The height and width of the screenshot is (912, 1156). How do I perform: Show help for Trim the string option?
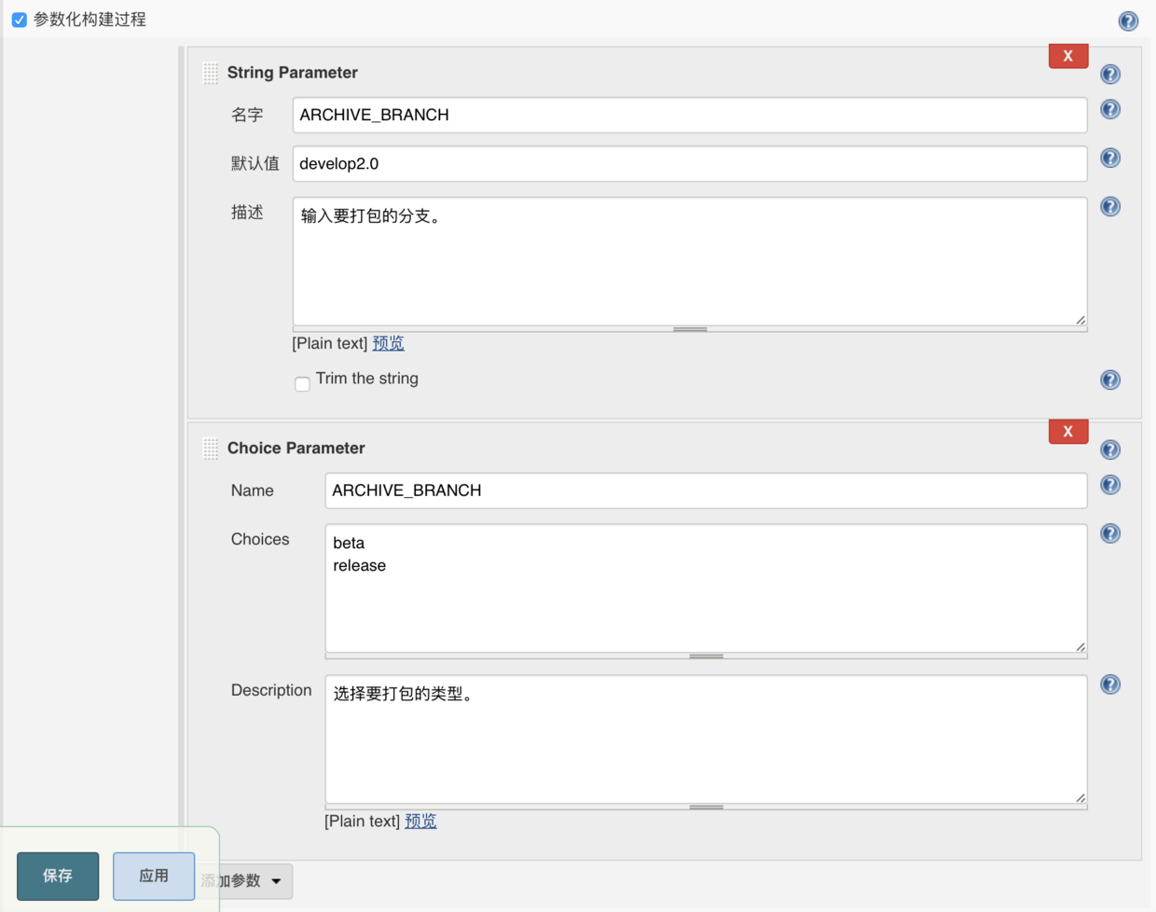pos(1109,380)
